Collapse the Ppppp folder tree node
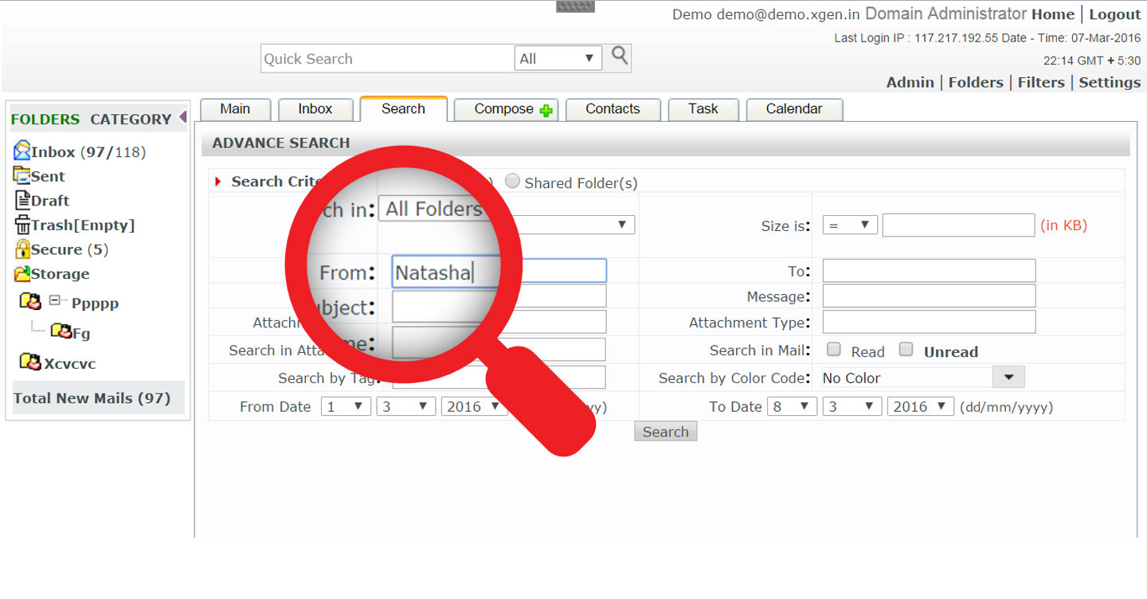The height and width of the screenshot is (599, 1147). coord(55,301)
